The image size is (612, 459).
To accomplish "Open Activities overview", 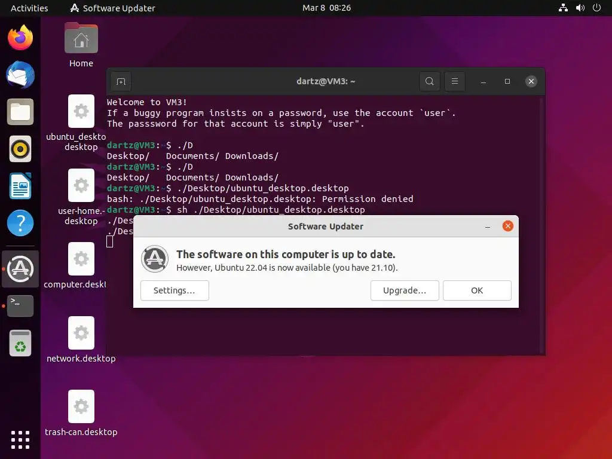I will point(29,8).
